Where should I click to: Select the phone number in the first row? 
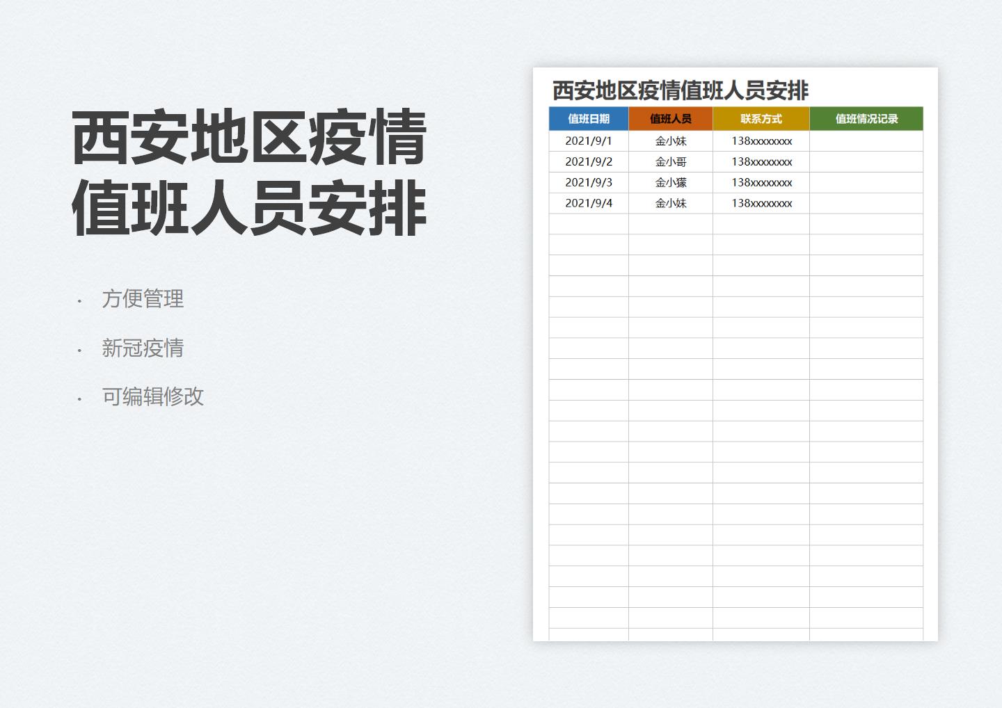[x=761, y=140]
